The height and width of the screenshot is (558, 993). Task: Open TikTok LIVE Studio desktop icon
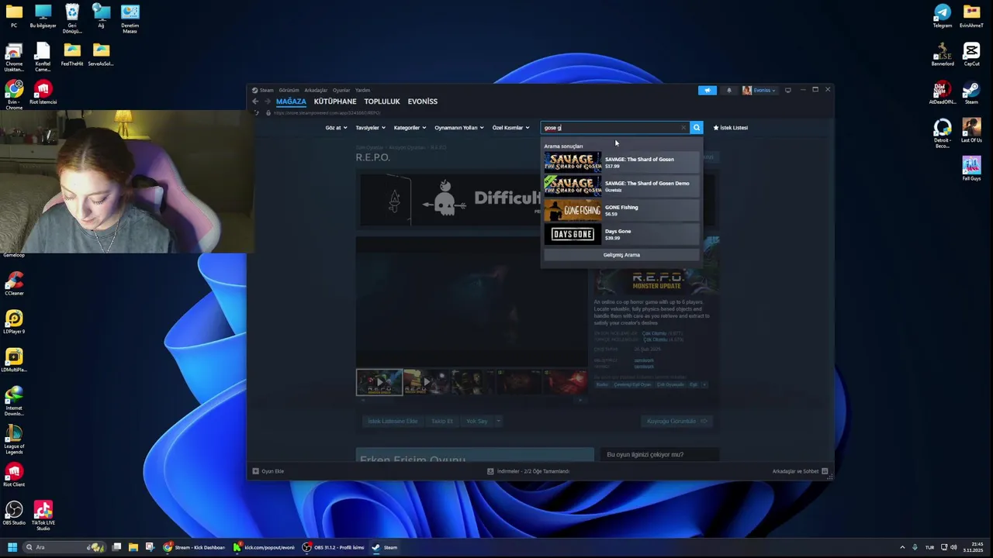click(43, 515)
